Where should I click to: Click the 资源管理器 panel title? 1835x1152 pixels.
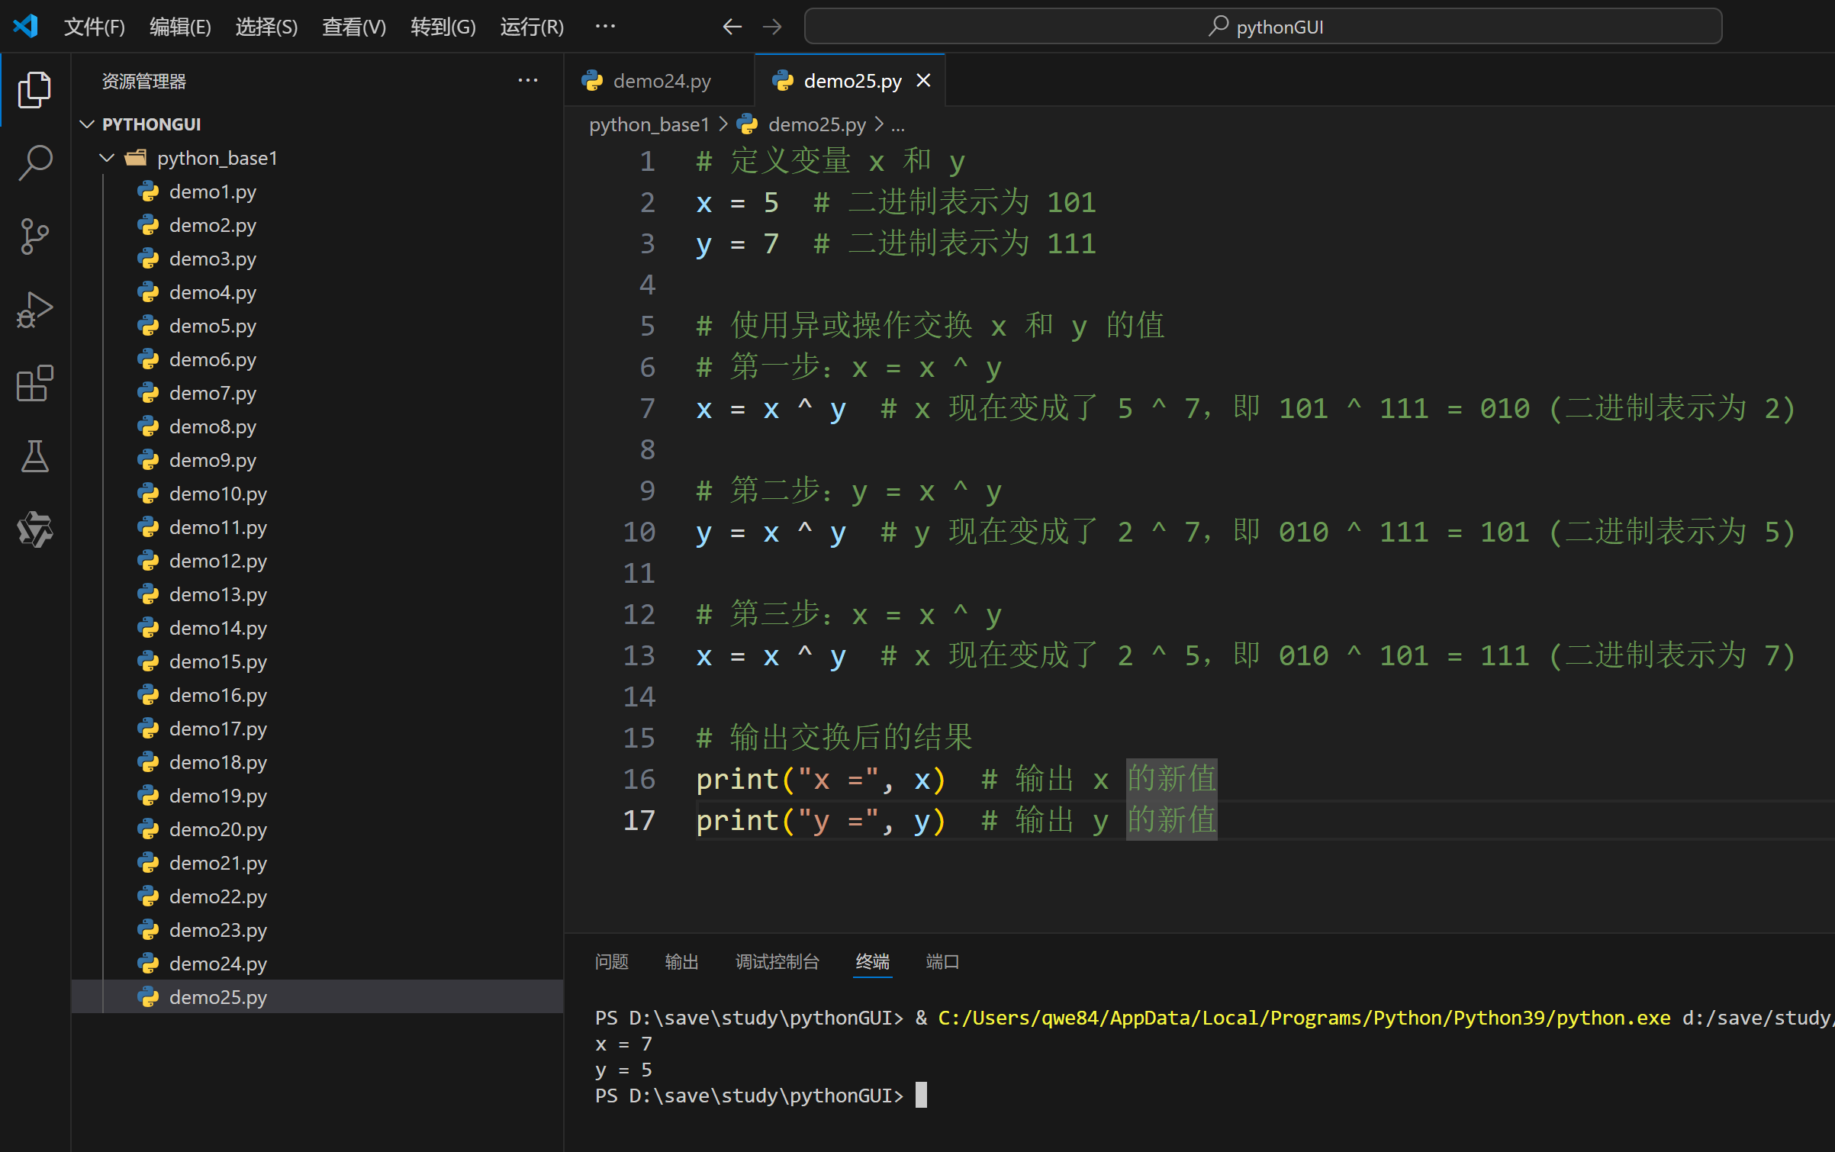[144, 81]
